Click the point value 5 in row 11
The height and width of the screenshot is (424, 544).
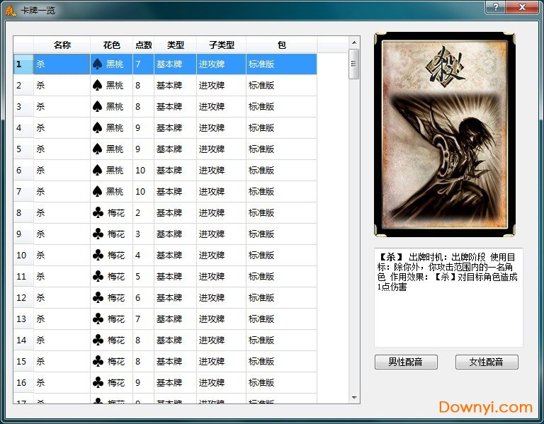[137, 276]
